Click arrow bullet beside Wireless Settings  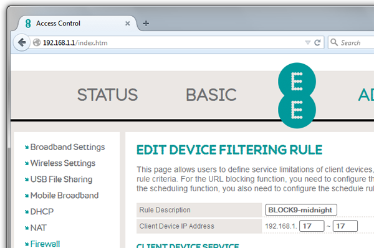pos(27,164)
